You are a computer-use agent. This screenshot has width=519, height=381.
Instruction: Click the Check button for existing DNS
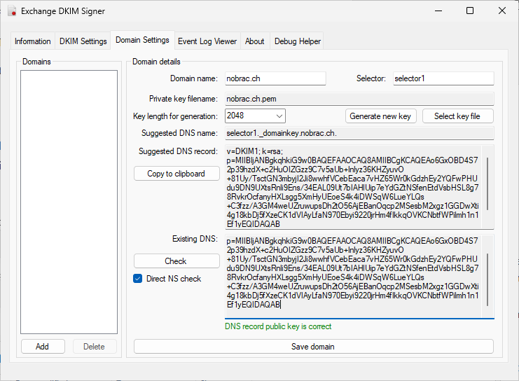click(x=177, y=261)
